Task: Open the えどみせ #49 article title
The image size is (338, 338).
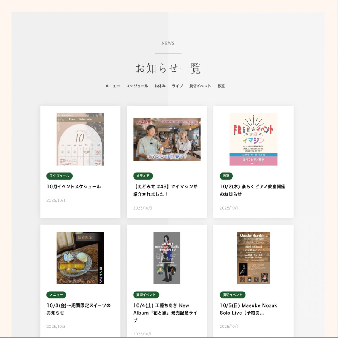Action: pos(165,191)
